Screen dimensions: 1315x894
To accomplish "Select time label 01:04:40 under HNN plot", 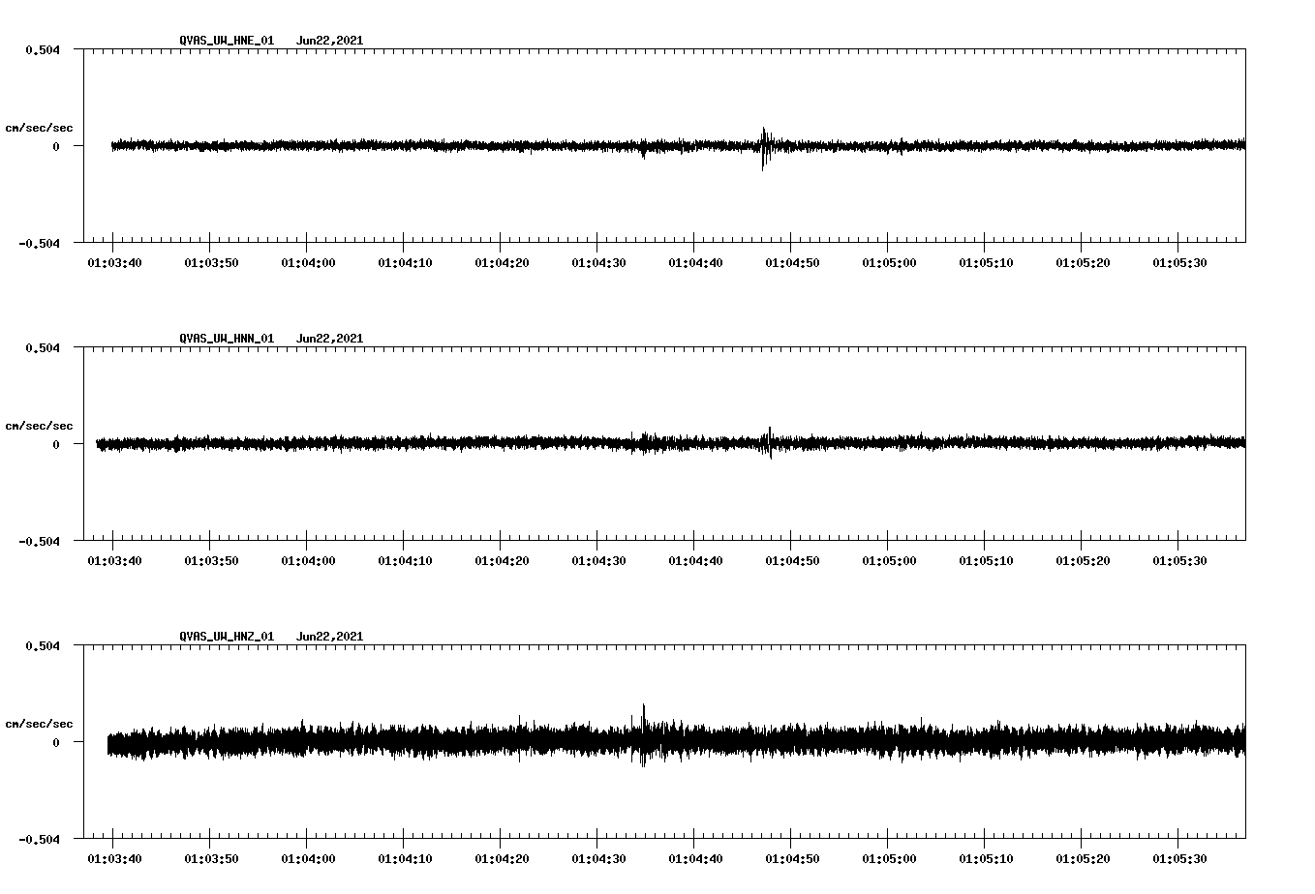I will (x=695, y=561).
